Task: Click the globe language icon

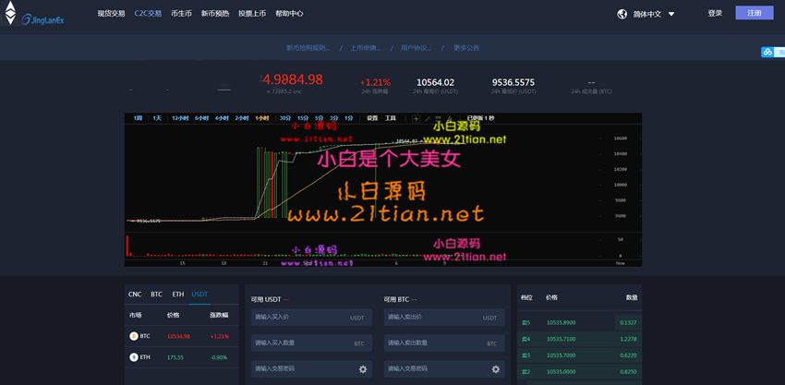Action: (622, 14)
